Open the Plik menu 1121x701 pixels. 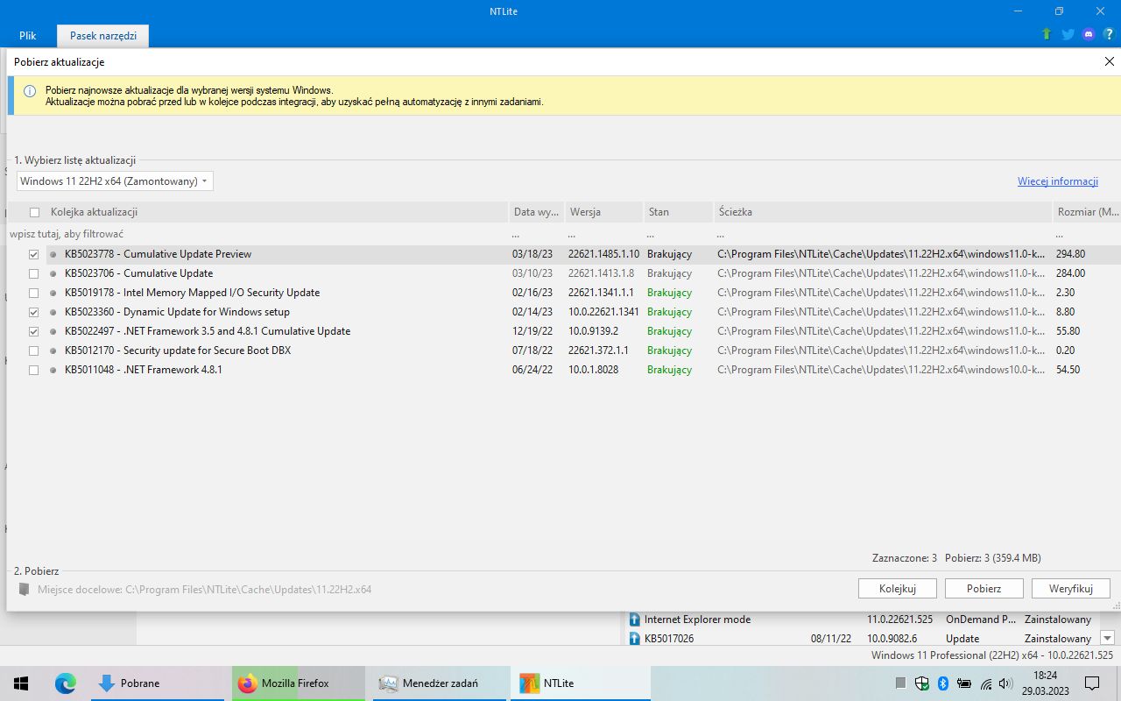[x=27, y=35]
